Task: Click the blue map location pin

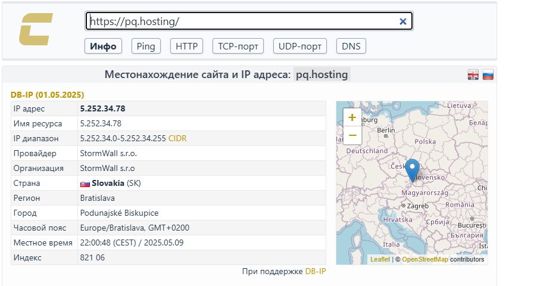Action: (x=412, y=170)
